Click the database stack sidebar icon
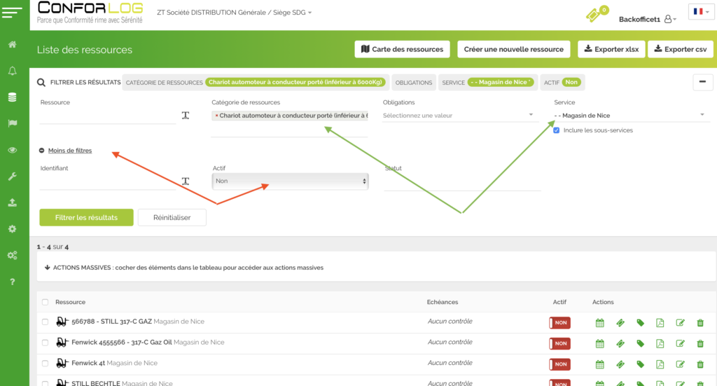Screen dimensions: 717x386 click(x=12, y=97)
